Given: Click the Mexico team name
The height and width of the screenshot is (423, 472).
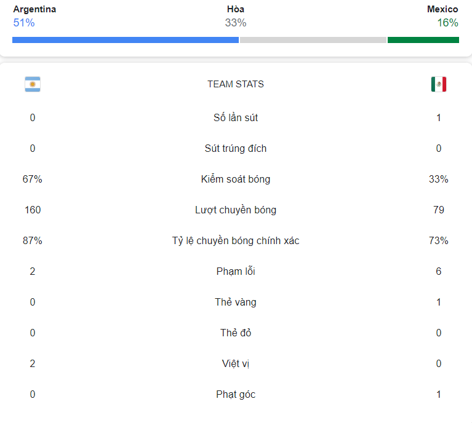Looking at the screenshot, I should click(x=442, y=9).
